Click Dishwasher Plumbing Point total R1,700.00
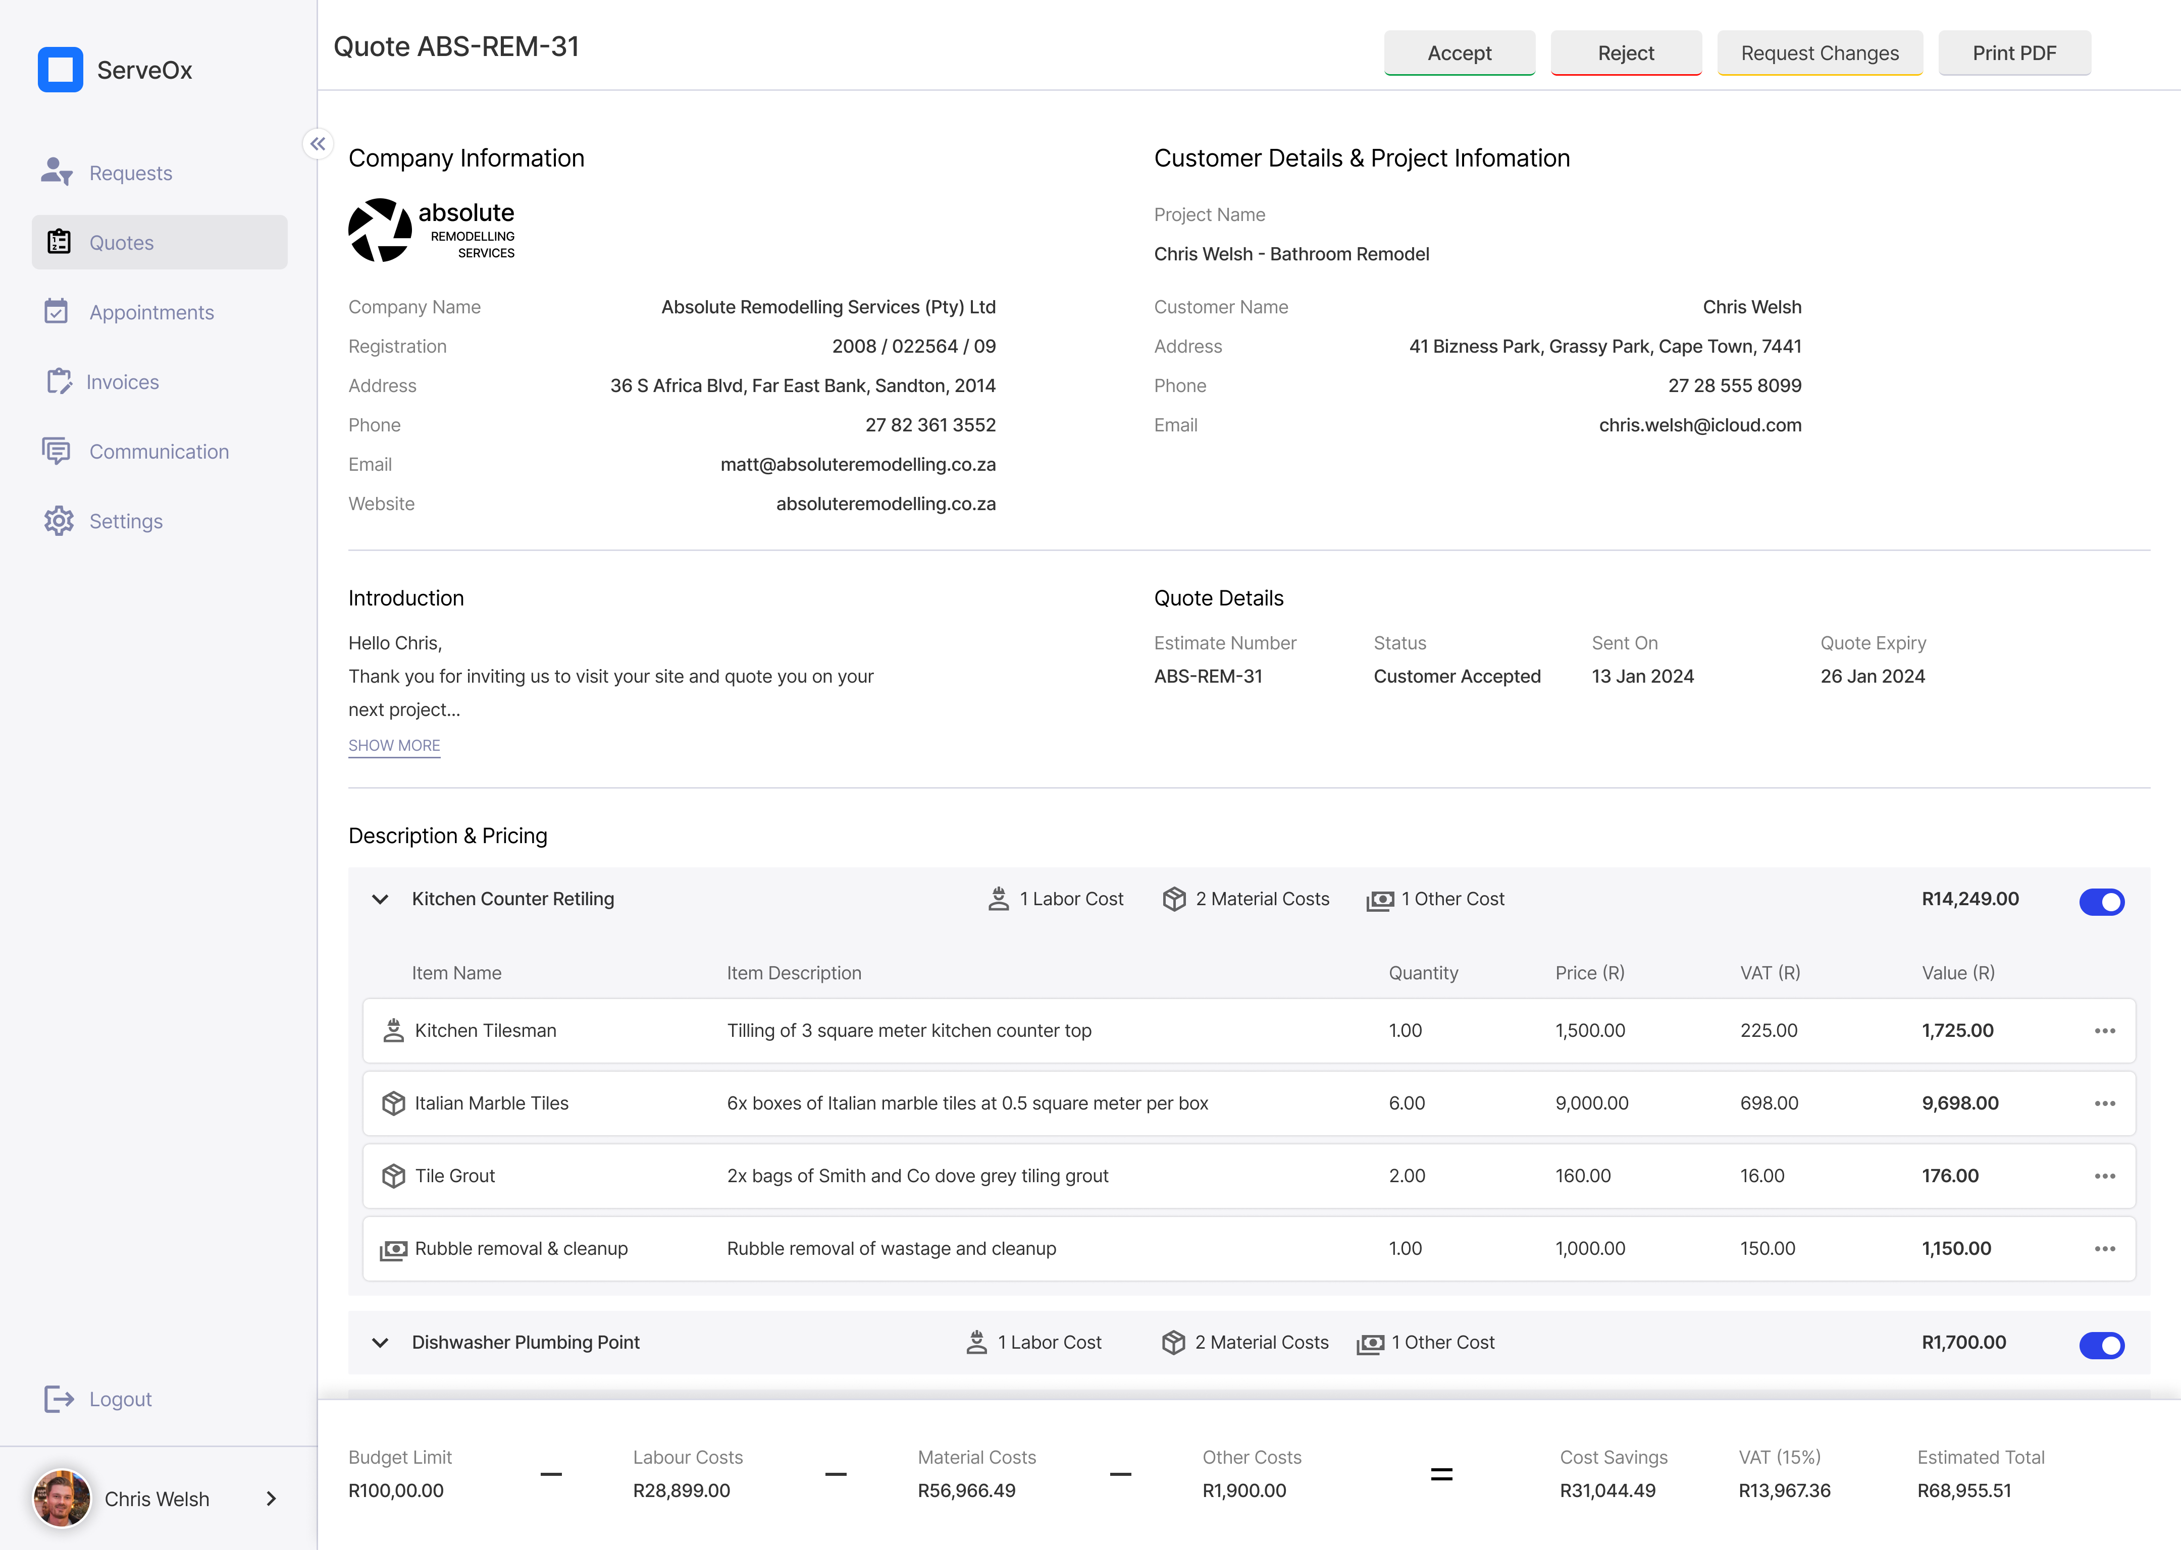This screenshot has height=1550, width=2181. point(1963,1343)
